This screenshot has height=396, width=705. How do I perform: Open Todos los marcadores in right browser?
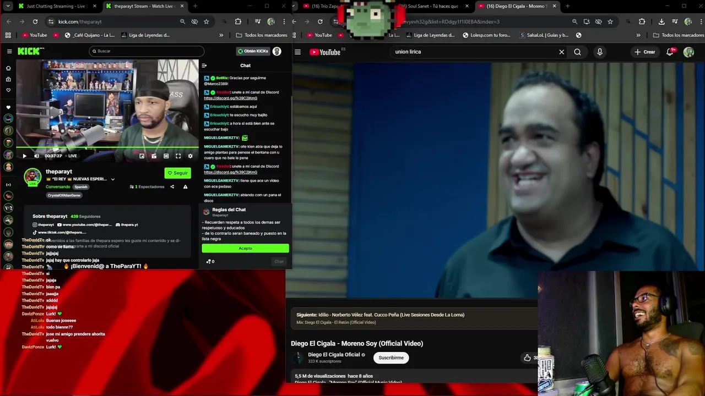(678, 35)
